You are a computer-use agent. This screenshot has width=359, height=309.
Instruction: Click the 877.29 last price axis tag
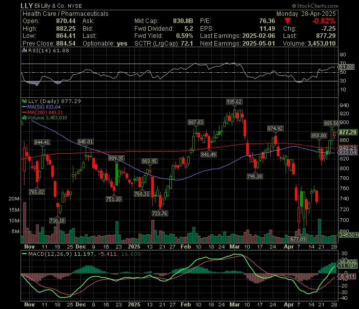(x=348, y=132)
